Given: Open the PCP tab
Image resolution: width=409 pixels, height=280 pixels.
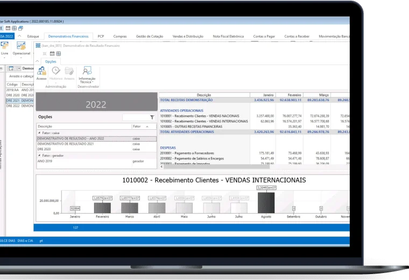Looking at the screenshot, I should (101, 37).
